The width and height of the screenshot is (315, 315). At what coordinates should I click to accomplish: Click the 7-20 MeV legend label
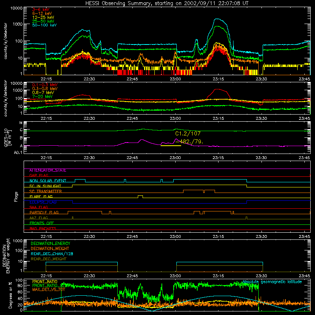[x=43, y=96]
